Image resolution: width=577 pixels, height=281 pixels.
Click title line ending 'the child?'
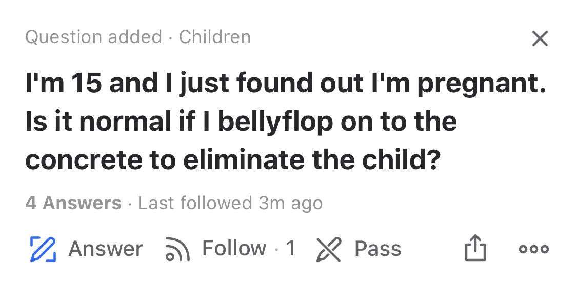pos(232,159)
